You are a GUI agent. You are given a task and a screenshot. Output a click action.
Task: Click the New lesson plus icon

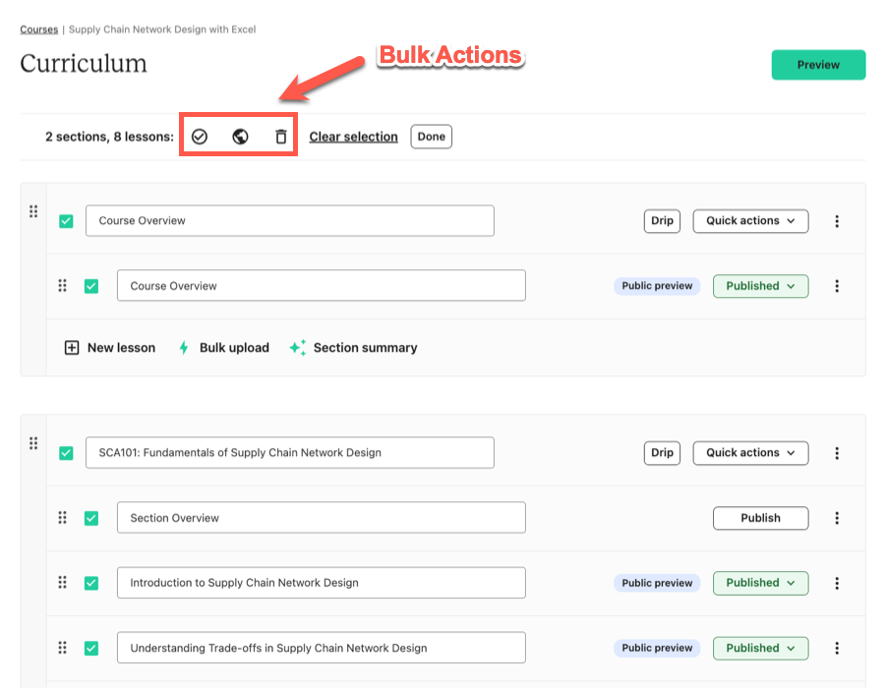click(x=72, y=347)
